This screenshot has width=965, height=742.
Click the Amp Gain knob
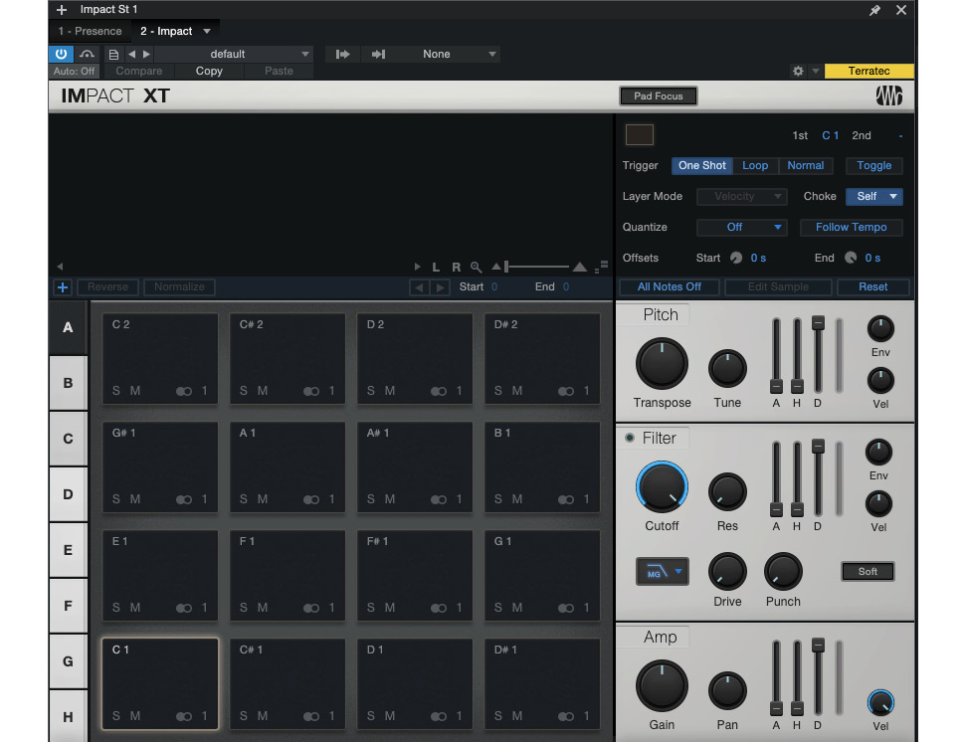662,686
